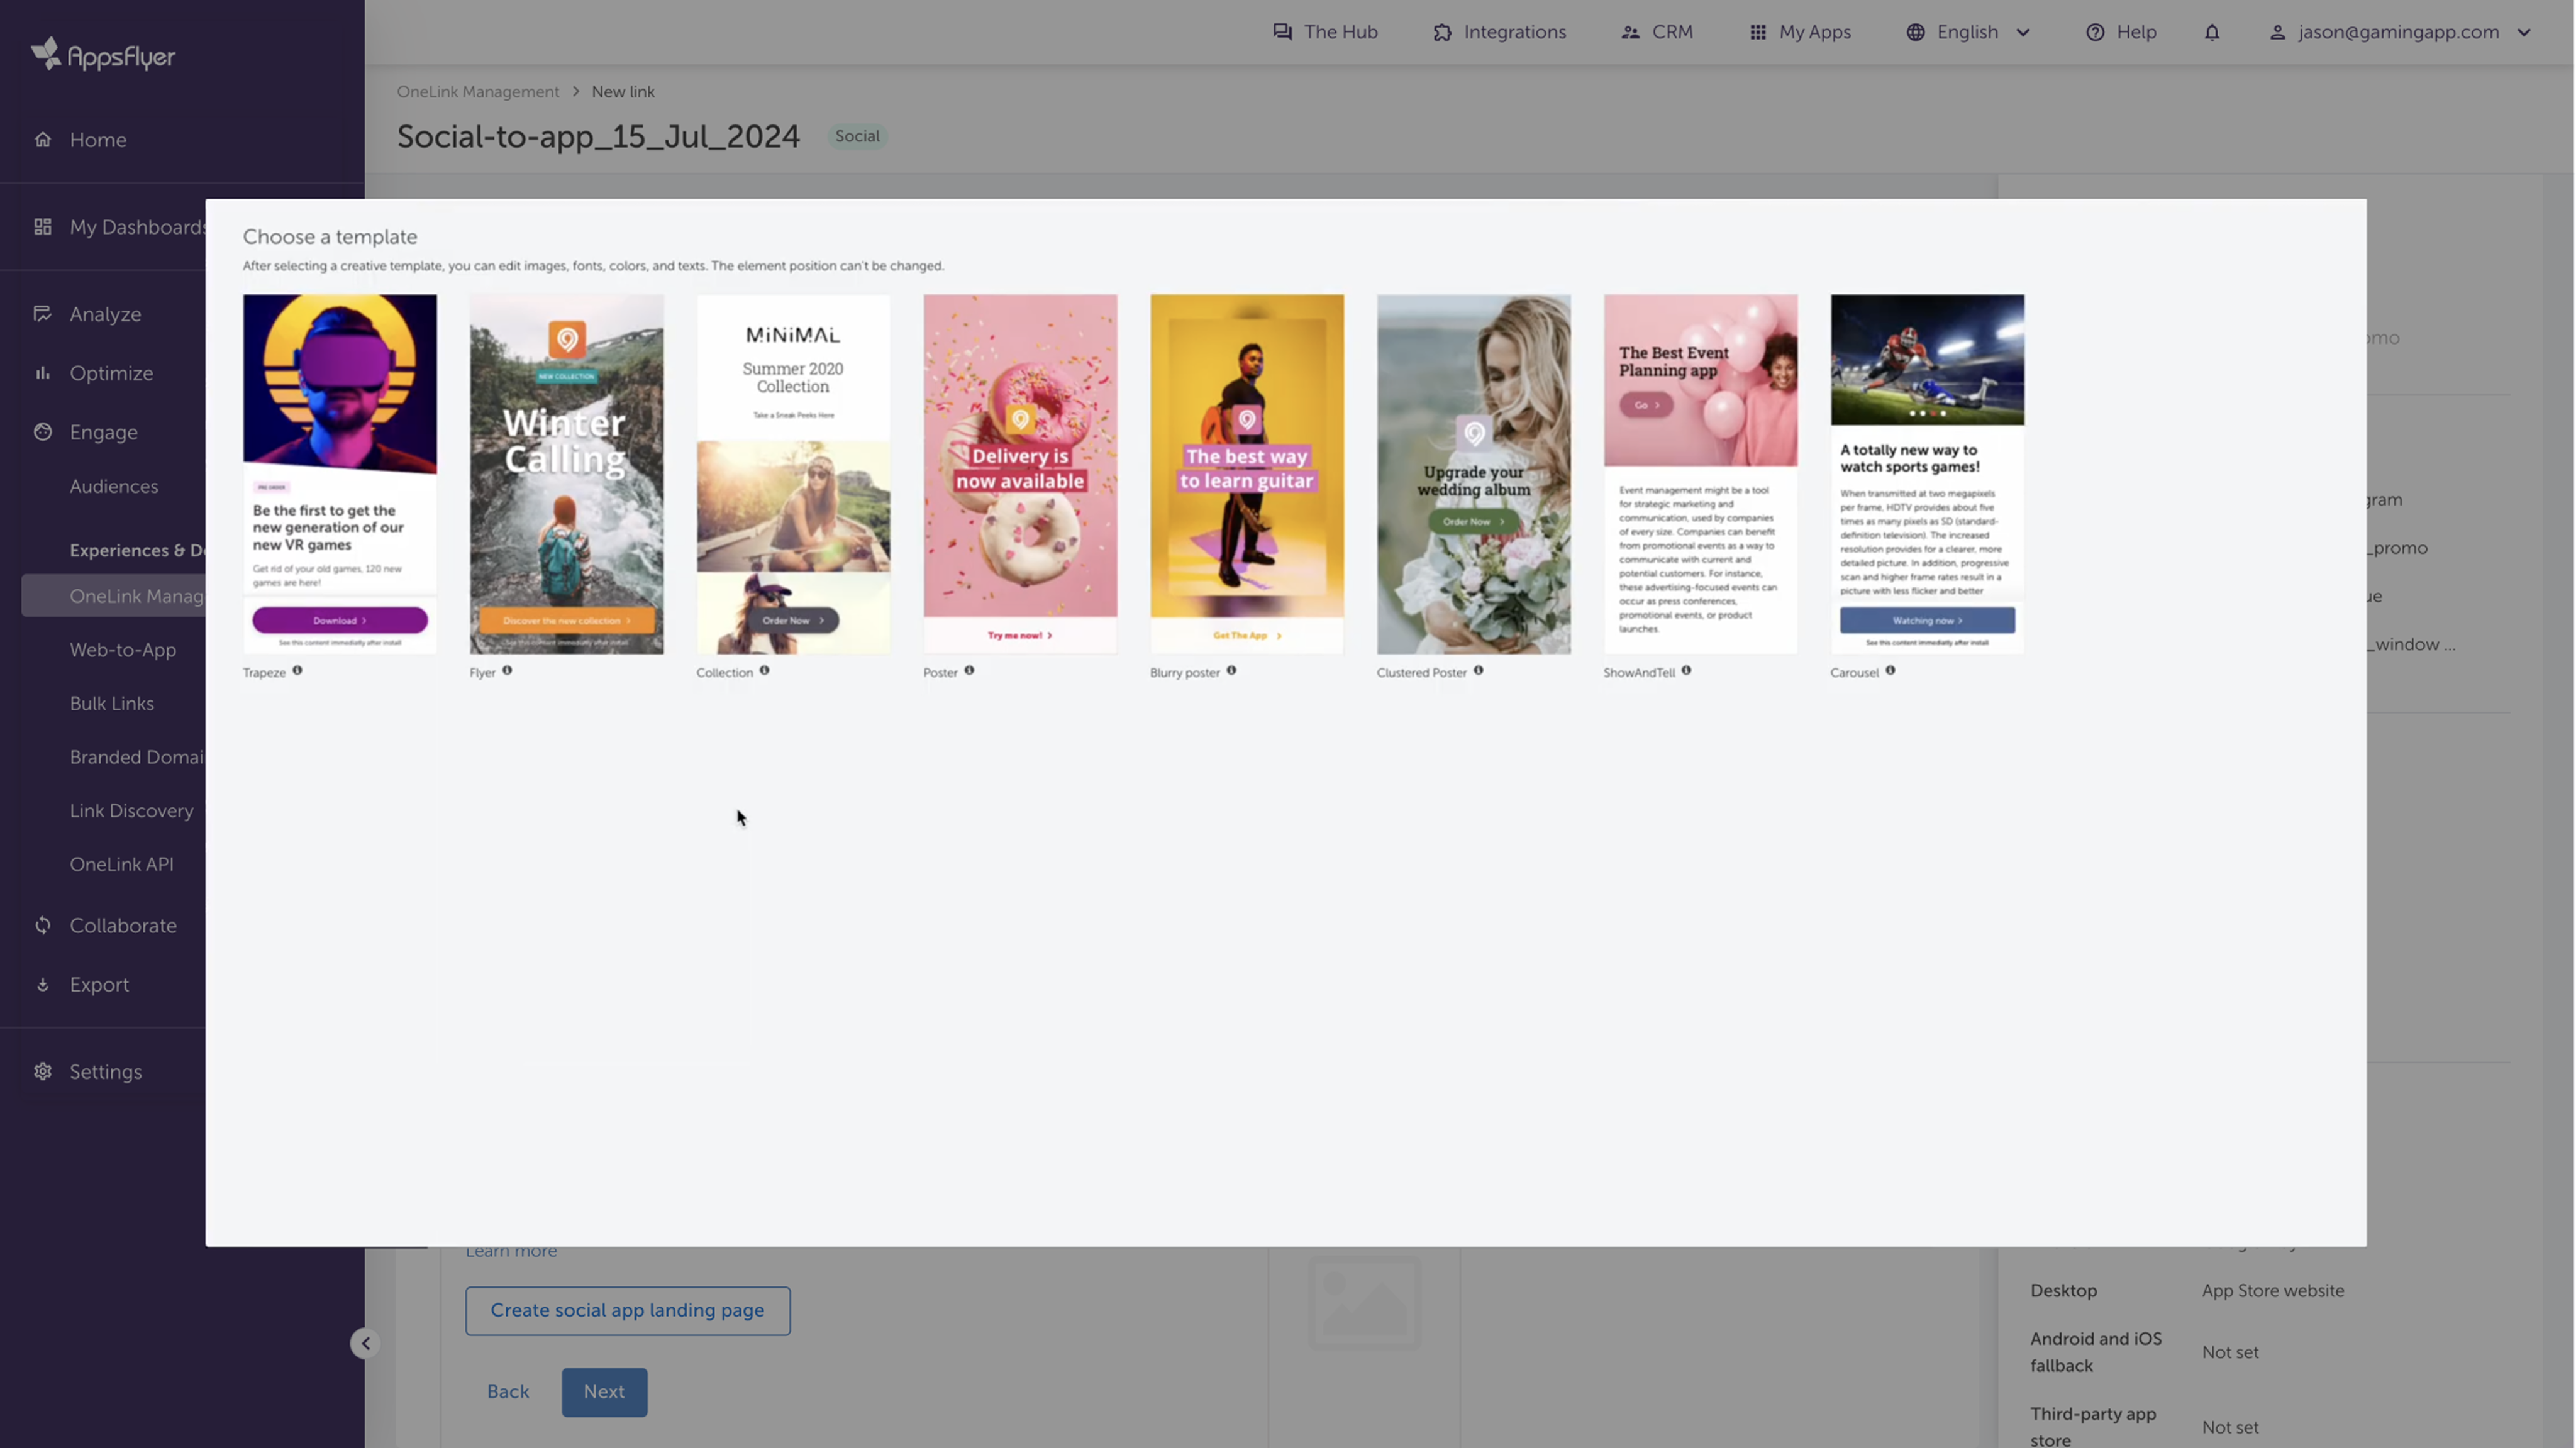2576x1448 pixels.
Task: Collapse sidebar with the chevron button
Action: tap(365, 1343)
